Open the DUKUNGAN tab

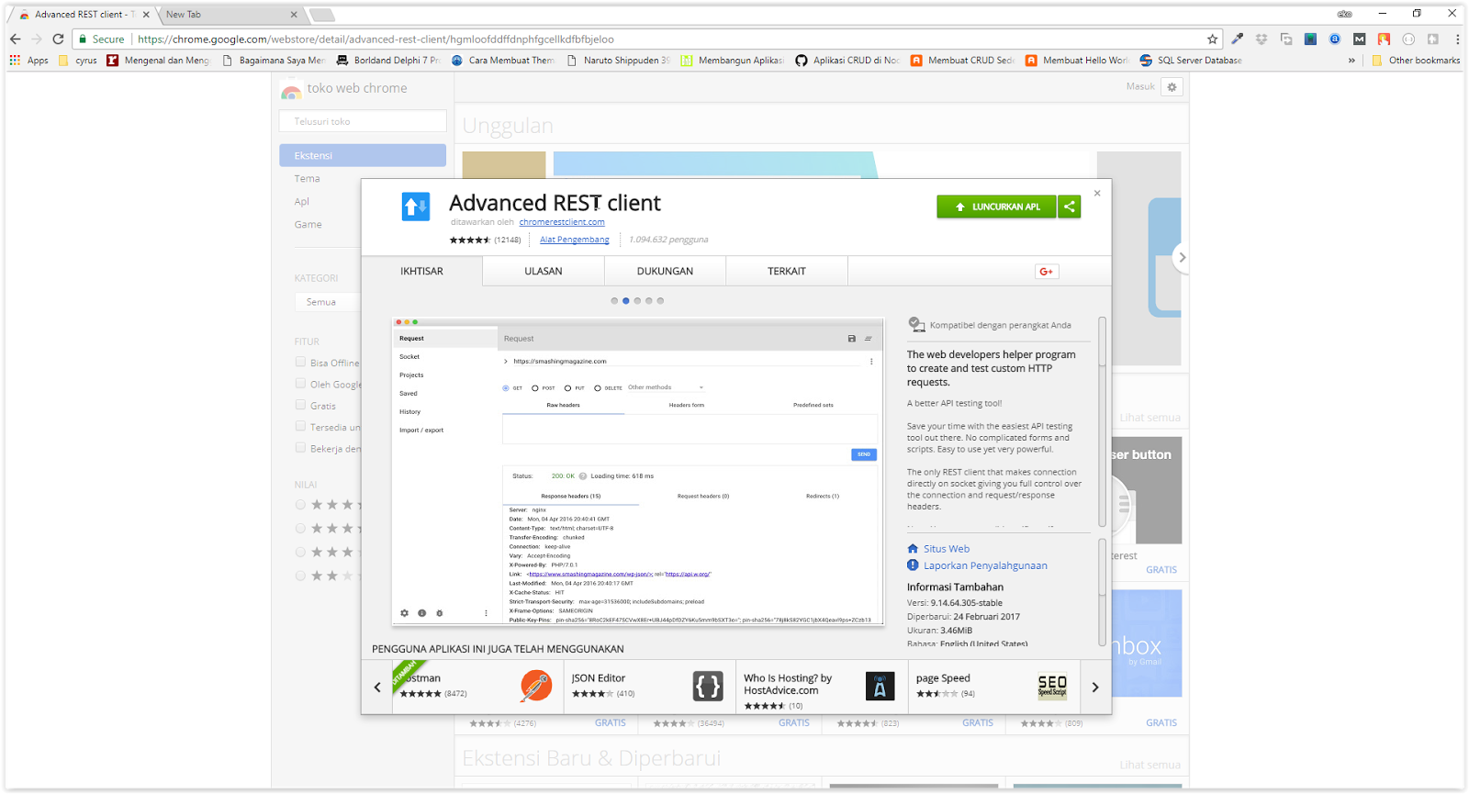tap(665, 272)
